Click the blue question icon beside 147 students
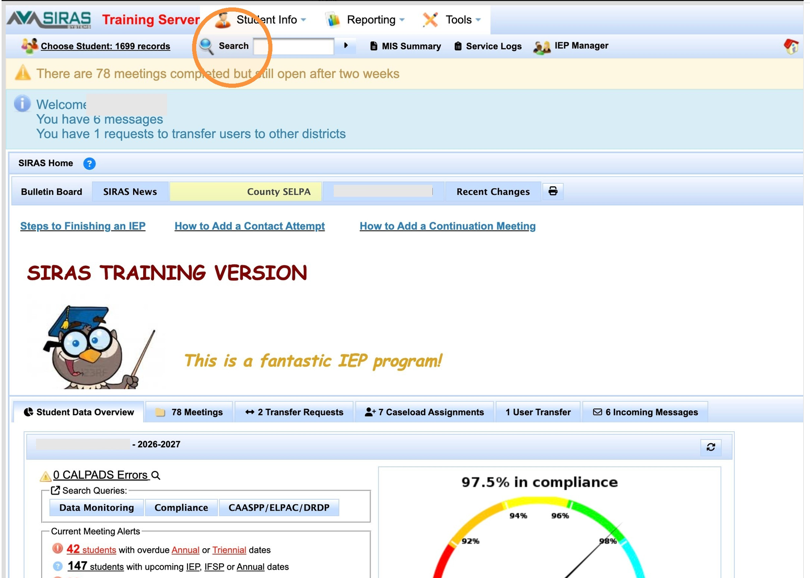810x578 pixels. 57,566
